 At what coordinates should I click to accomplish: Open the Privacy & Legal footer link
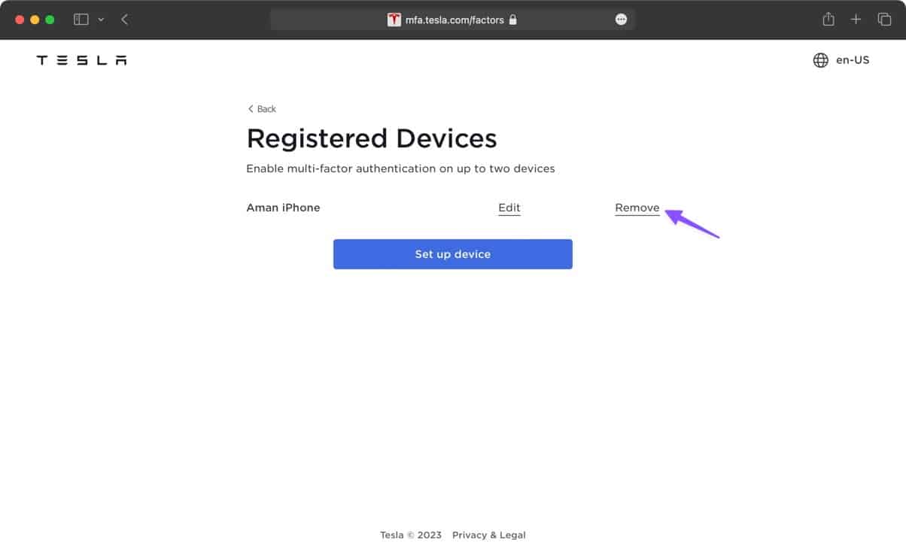489,535
